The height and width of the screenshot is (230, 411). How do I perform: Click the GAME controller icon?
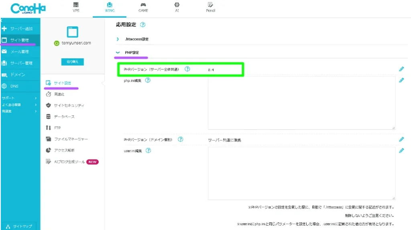tap(143, 5)
